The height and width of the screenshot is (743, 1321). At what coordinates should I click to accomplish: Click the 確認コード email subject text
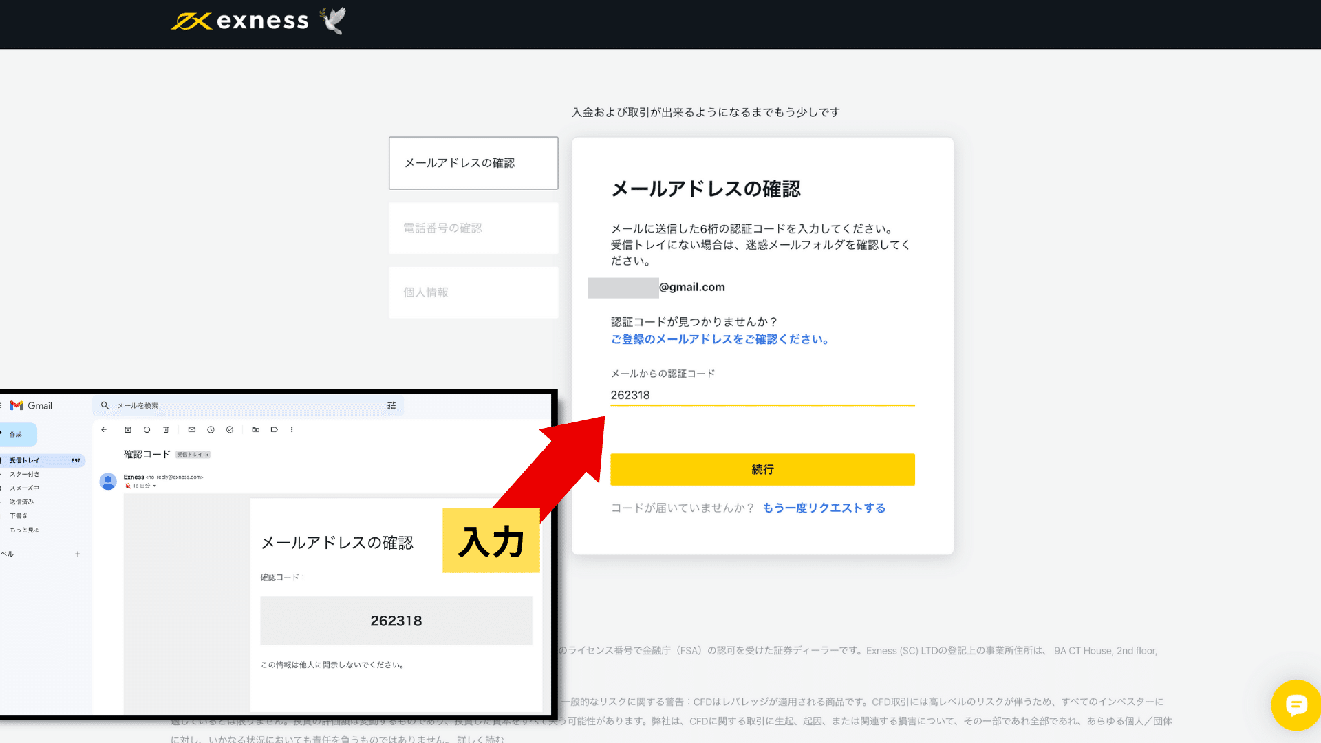[x=147, y=455]
